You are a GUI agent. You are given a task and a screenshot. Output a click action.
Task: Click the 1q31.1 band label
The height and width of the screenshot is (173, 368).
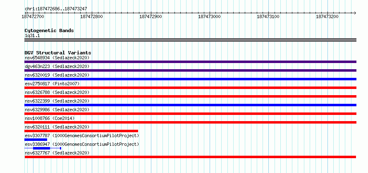coord(32,35)
